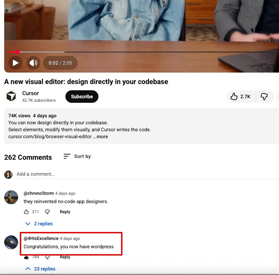The height and width of the screenshot is (275, 279).
Task: Dislike @4HisExcellence's comment
Action: [x=47, y=257]
